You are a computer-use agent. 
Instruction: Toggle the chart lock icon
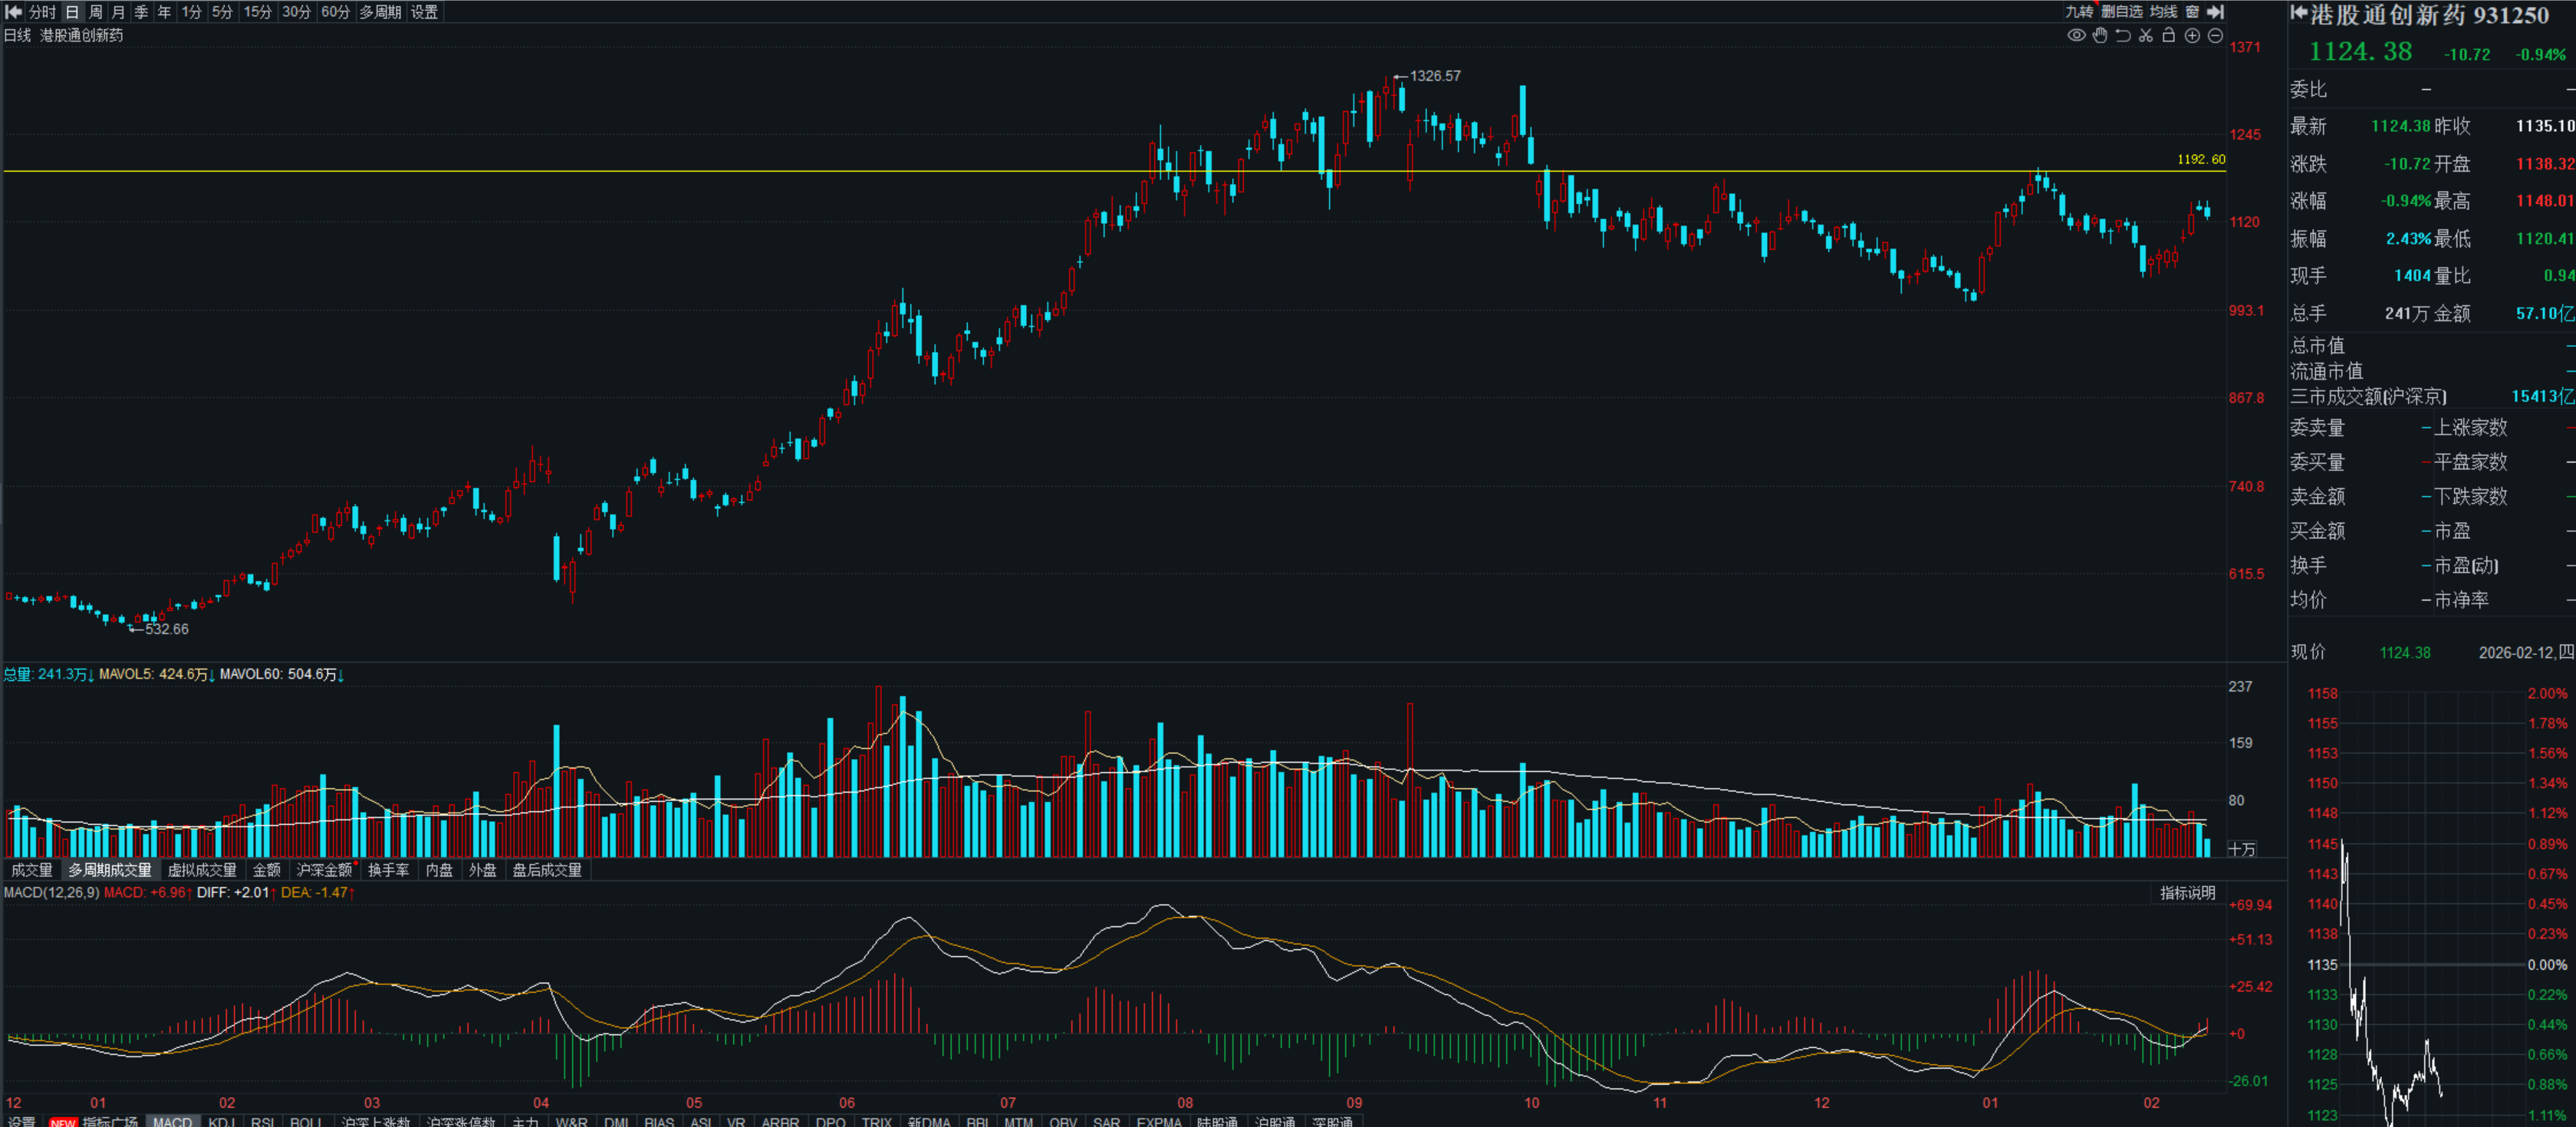pos(2168,36)
